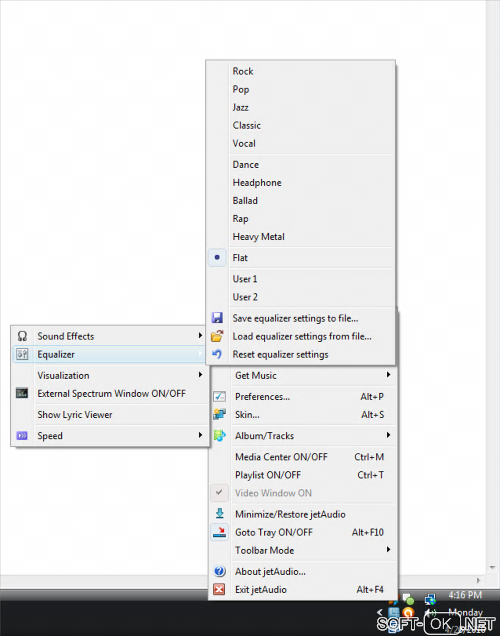Open Save equalizer settings to file
Viewport: 500px width, 636px height.
300,318
